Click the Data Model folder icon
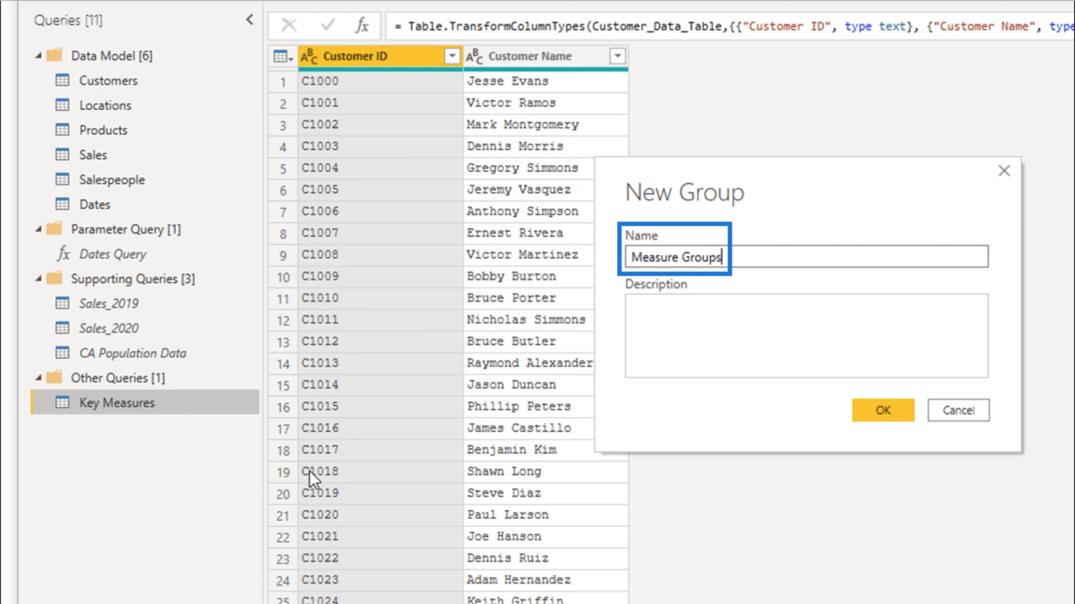The width and height of the screenshot is (1075, 604). (x=55, y=55)
